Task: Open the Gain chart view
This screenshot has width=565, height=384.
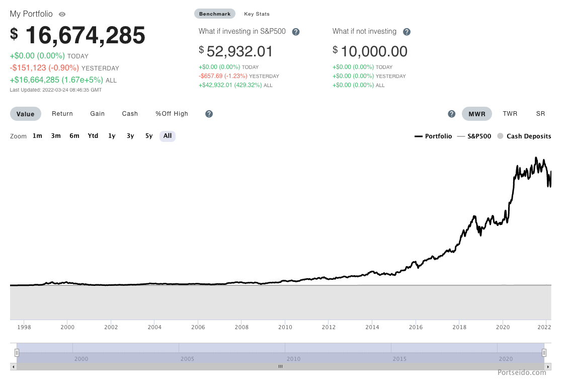Action: pos(97,114)
